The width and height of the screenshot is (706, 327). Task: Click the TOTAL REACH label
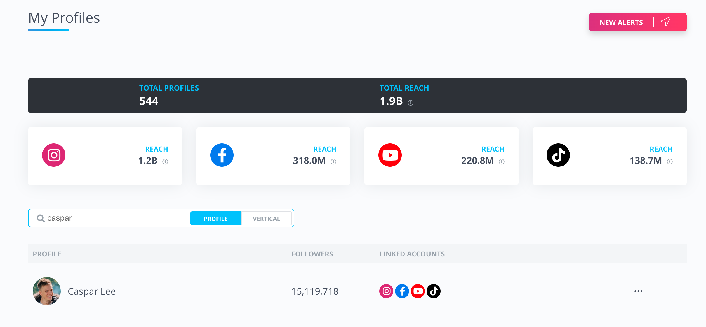click(404, 88)
